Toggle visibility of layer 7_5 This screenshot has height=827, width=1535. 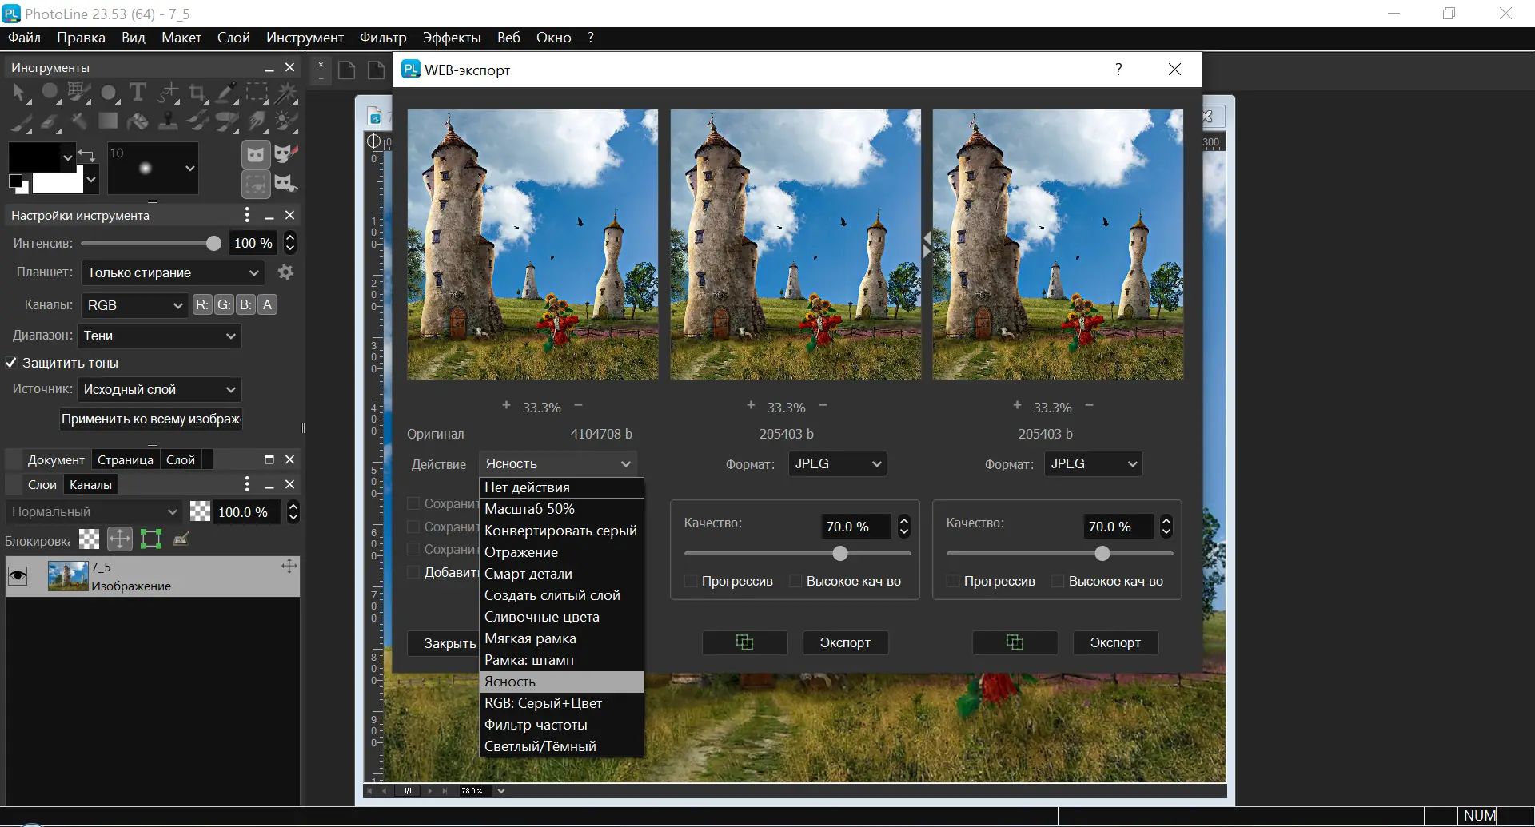pyautogui.click(x=18, y=576)
